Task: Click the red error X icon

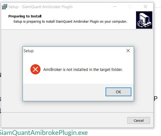Action: pyautogui.click(x=35, y=69)
